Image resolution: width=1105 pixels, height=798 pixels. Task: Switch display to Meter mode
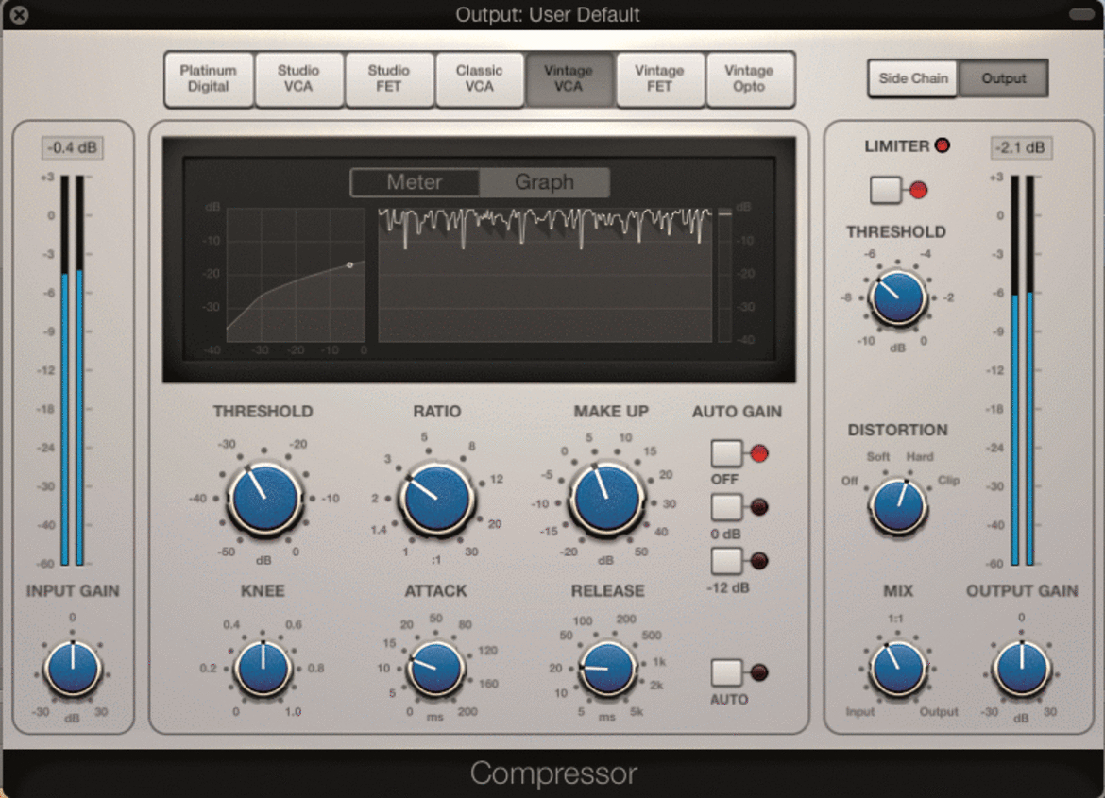(x=415, y=182)
